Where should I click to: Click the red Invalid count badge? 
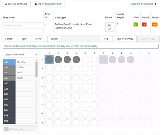[144, 24]
